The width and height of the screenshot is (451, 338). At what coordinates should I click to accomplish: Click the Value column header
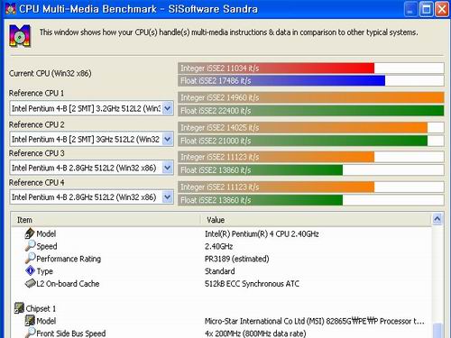316,220
